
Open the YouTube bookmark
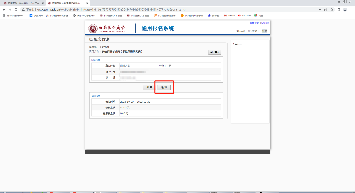pos(244,16)
